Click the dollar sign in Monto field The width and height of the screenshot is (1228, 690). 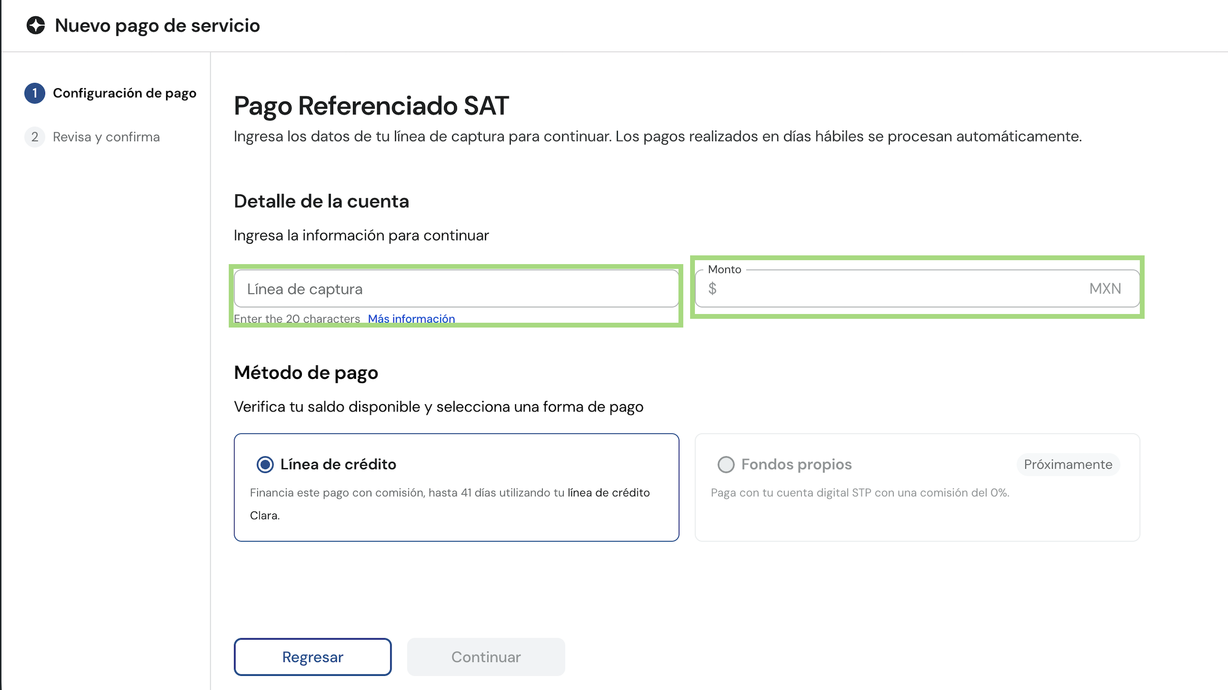[x=712, y=289]
